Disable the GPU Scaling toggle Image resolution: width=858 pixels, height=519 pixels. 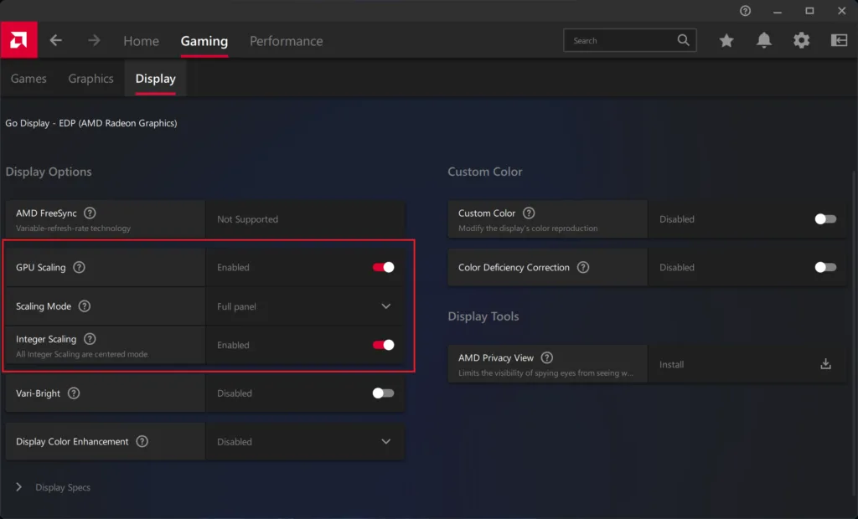(x=383, y=267)
